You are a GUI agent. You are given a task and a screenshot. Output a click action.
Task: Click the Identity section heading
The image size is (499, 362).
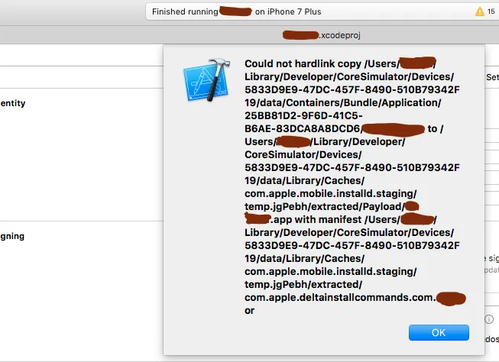[x=13, y=103]
